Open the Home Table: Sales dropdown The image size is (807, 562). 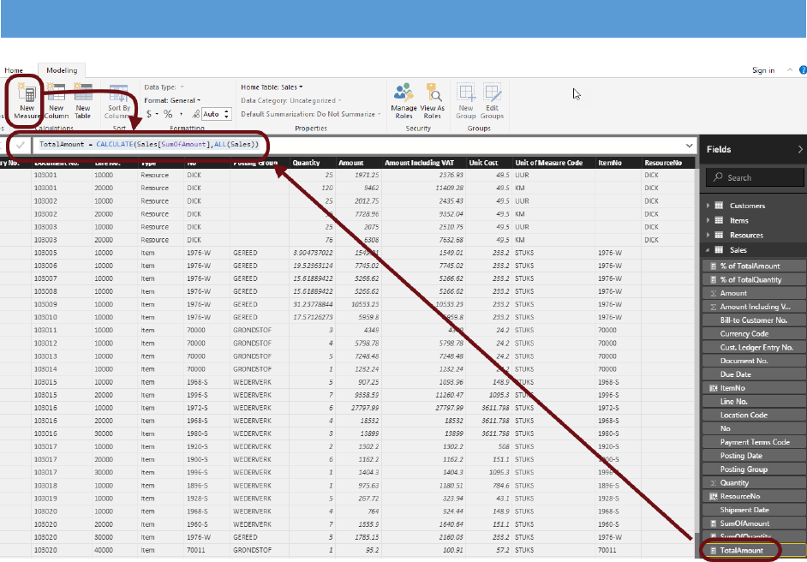tap(272, 87)
